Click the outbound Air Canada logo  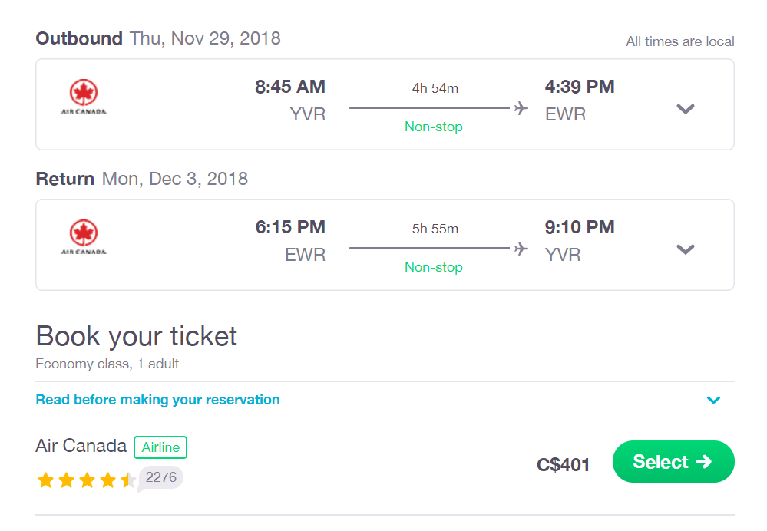(x=84, y=97)
